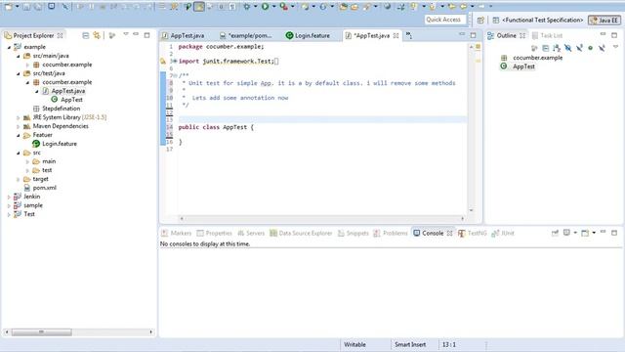The height and width of the screenshot is (352, 625).
Task: Click the Debug gear icon in toolbar
Action: pyautogui.click(x=247, y=7)
